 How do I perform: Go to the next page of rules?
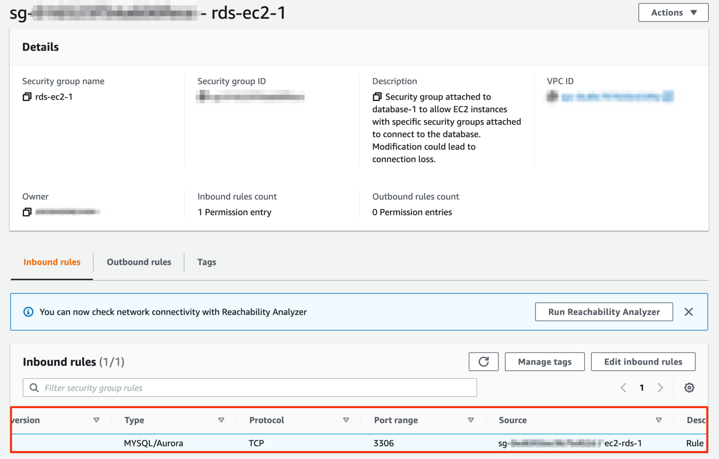[x=660, y=387]
